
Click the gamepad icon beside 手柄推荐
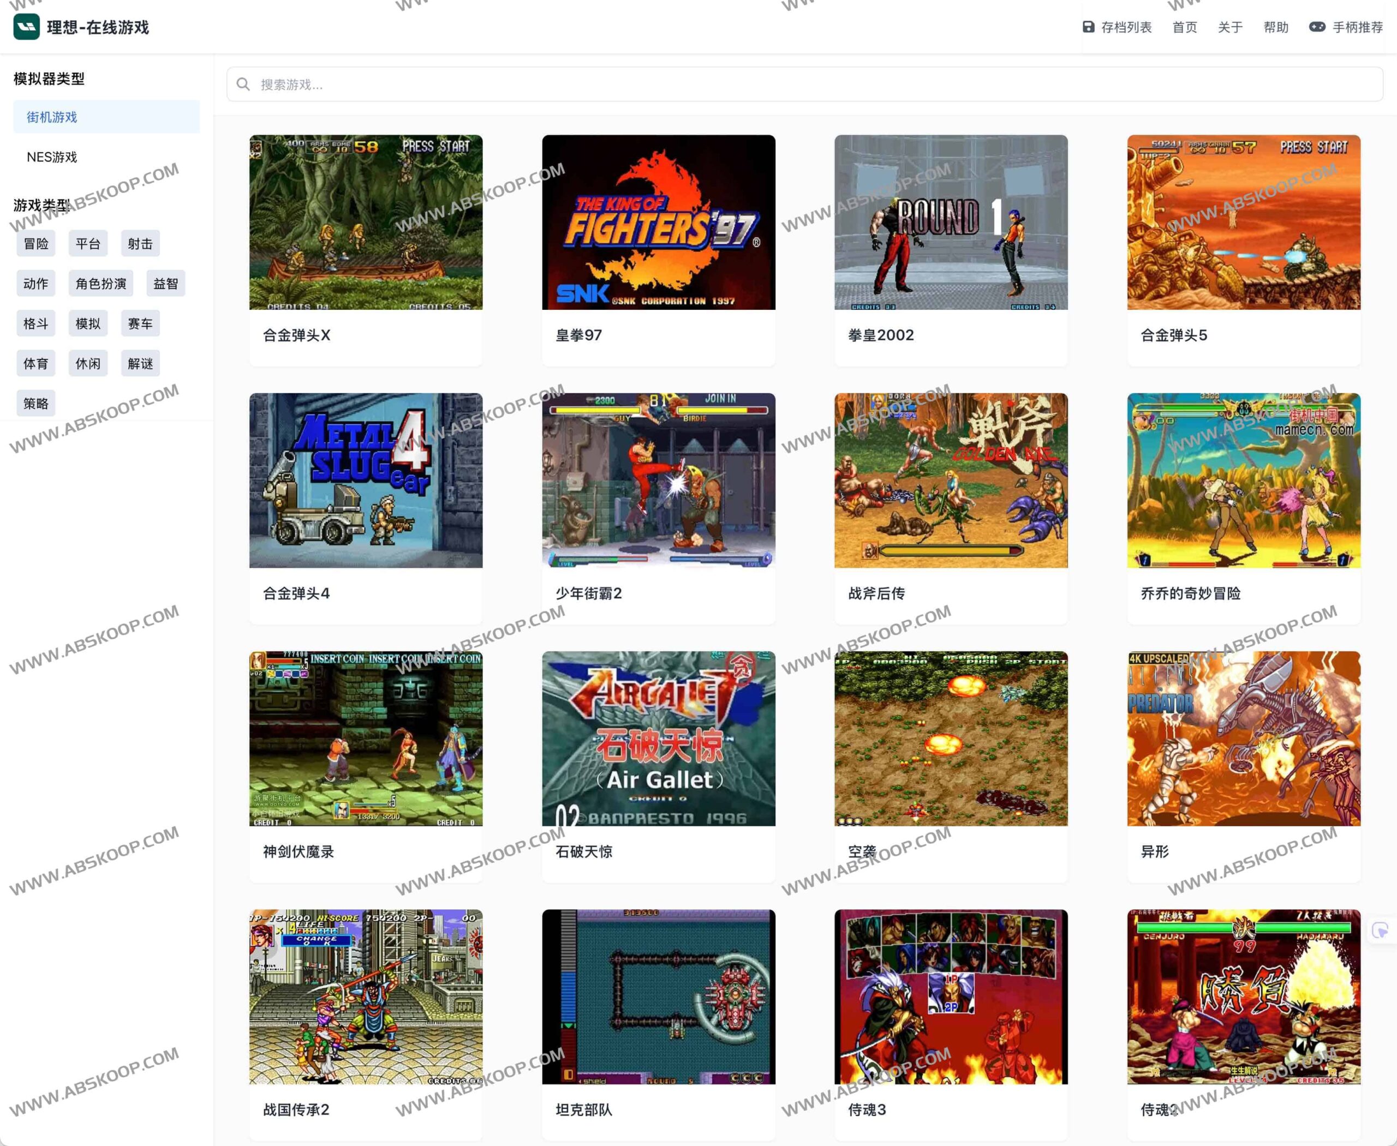point(1316,27)
